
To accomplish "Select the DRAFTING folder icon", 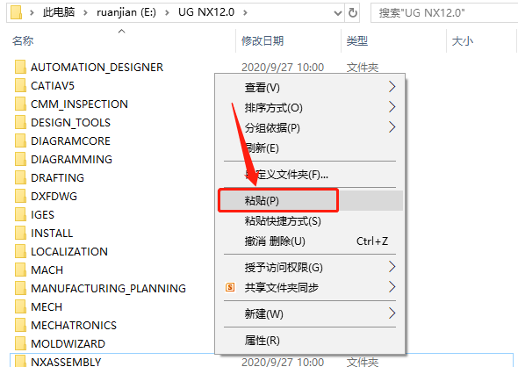I will (20, 177).
